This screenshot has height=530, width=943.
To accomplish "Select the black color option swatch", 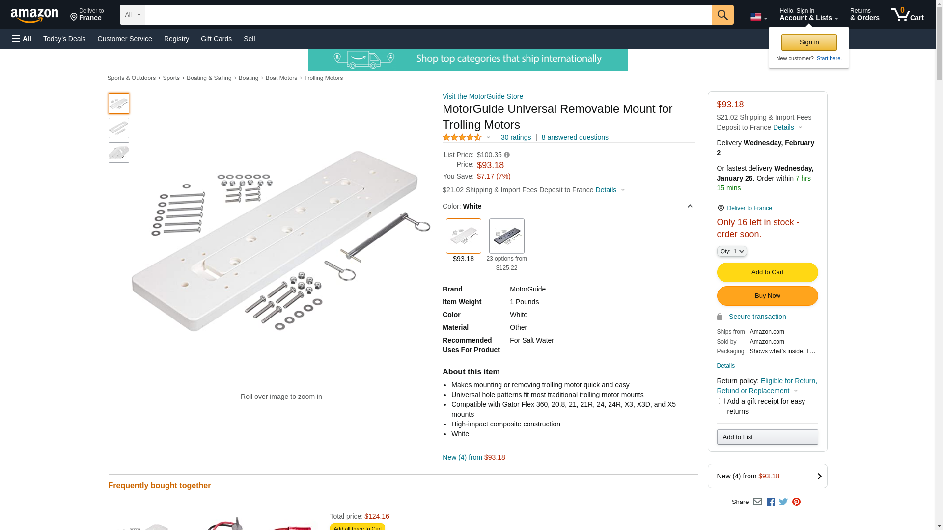I will click(x=506, y=236).
